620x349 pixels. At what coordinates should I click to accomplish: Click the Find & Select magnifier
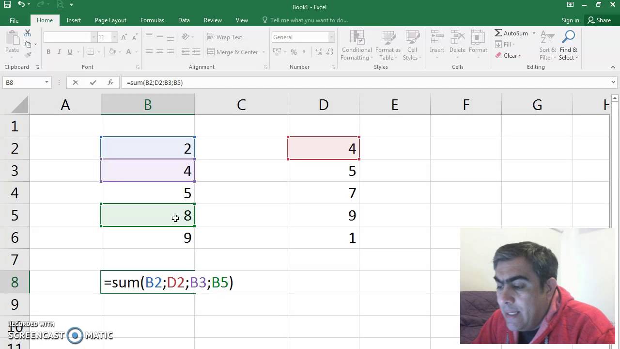click(568, 38)
